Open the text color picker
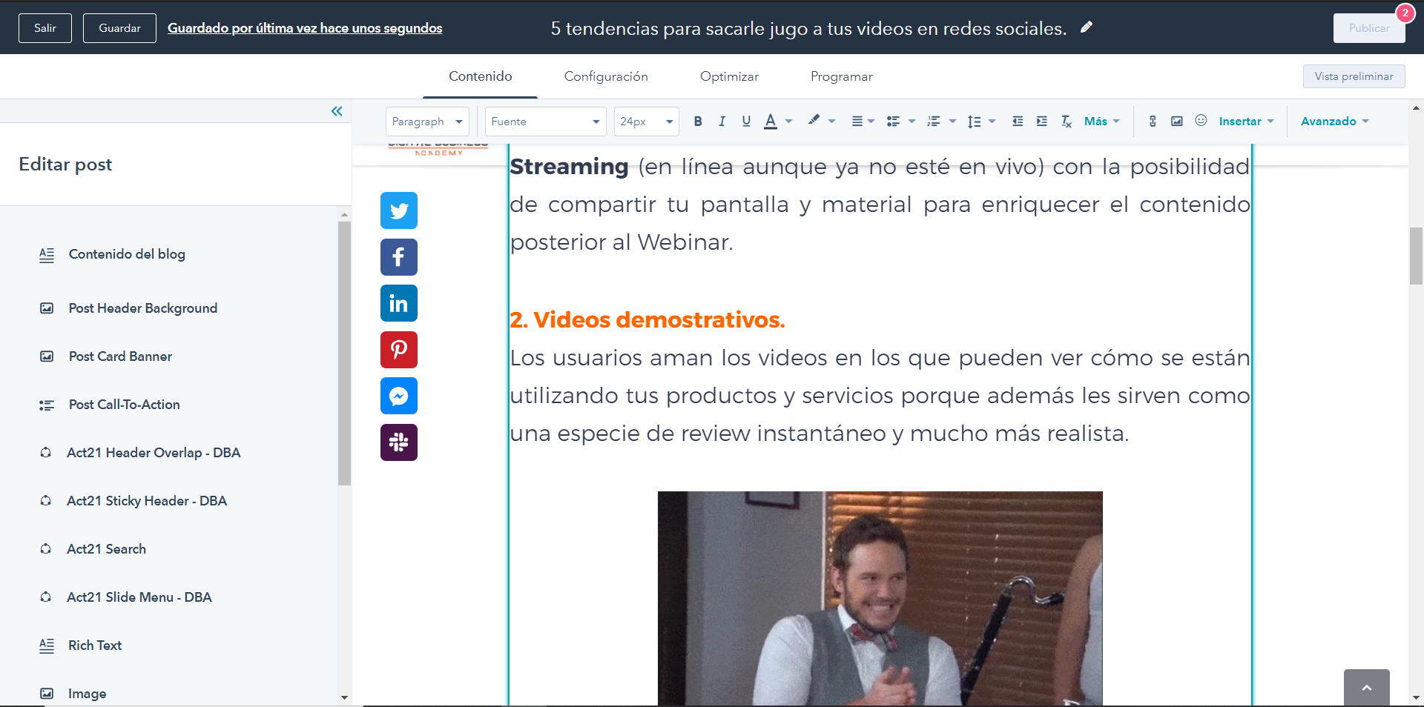This screenshot has width=1424, height=707. (771, 122)
